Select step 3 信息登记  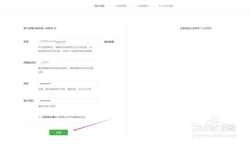[x=143, y=6]
